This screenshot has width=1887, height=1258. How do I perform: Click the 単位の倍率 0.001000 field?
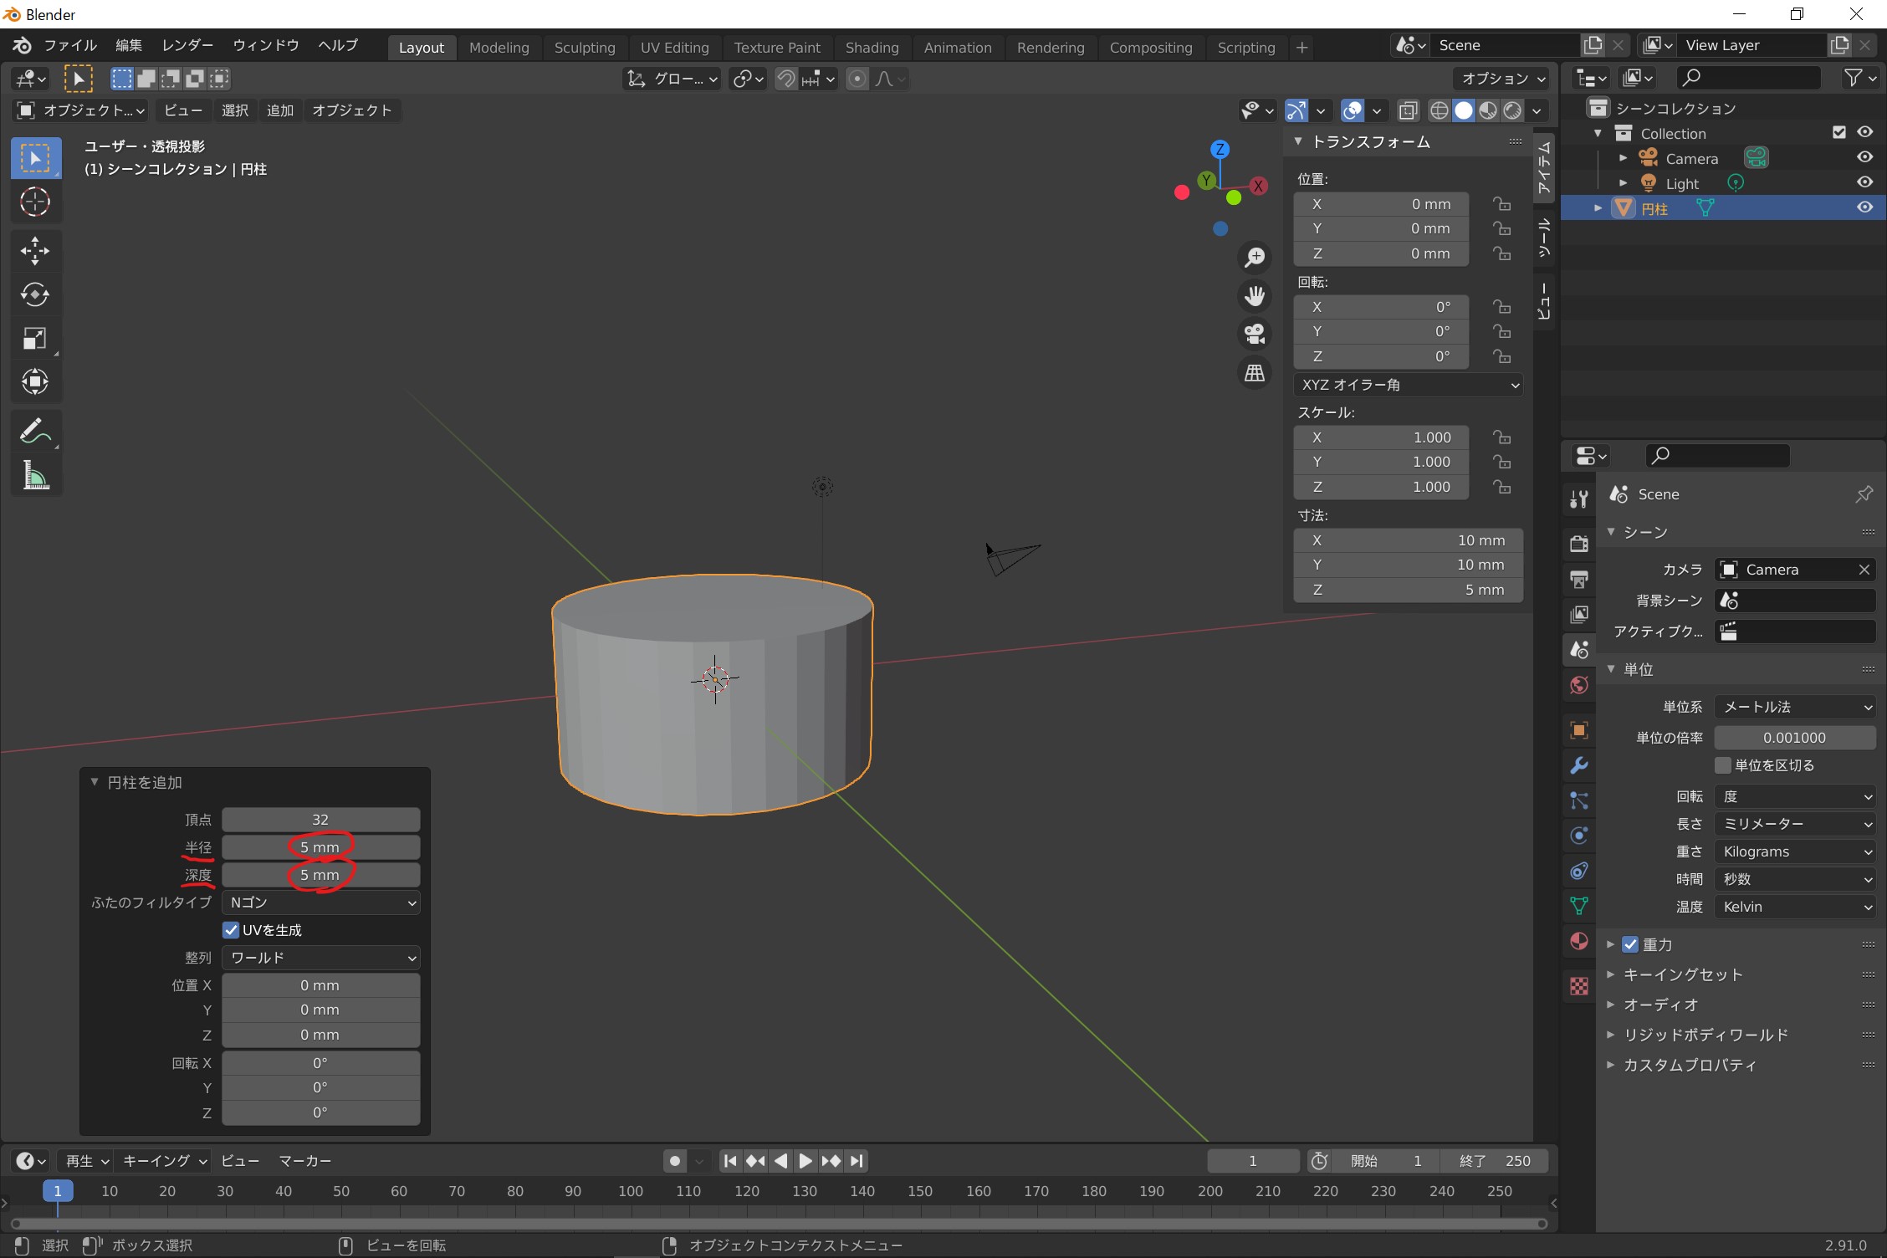pos(1795,738)
